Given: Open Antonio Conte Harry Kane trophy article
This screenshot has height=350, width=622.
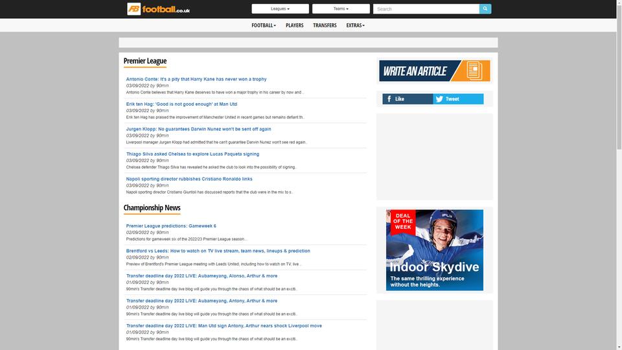Looking at the screenshot, I should click(x=196, y=79).
